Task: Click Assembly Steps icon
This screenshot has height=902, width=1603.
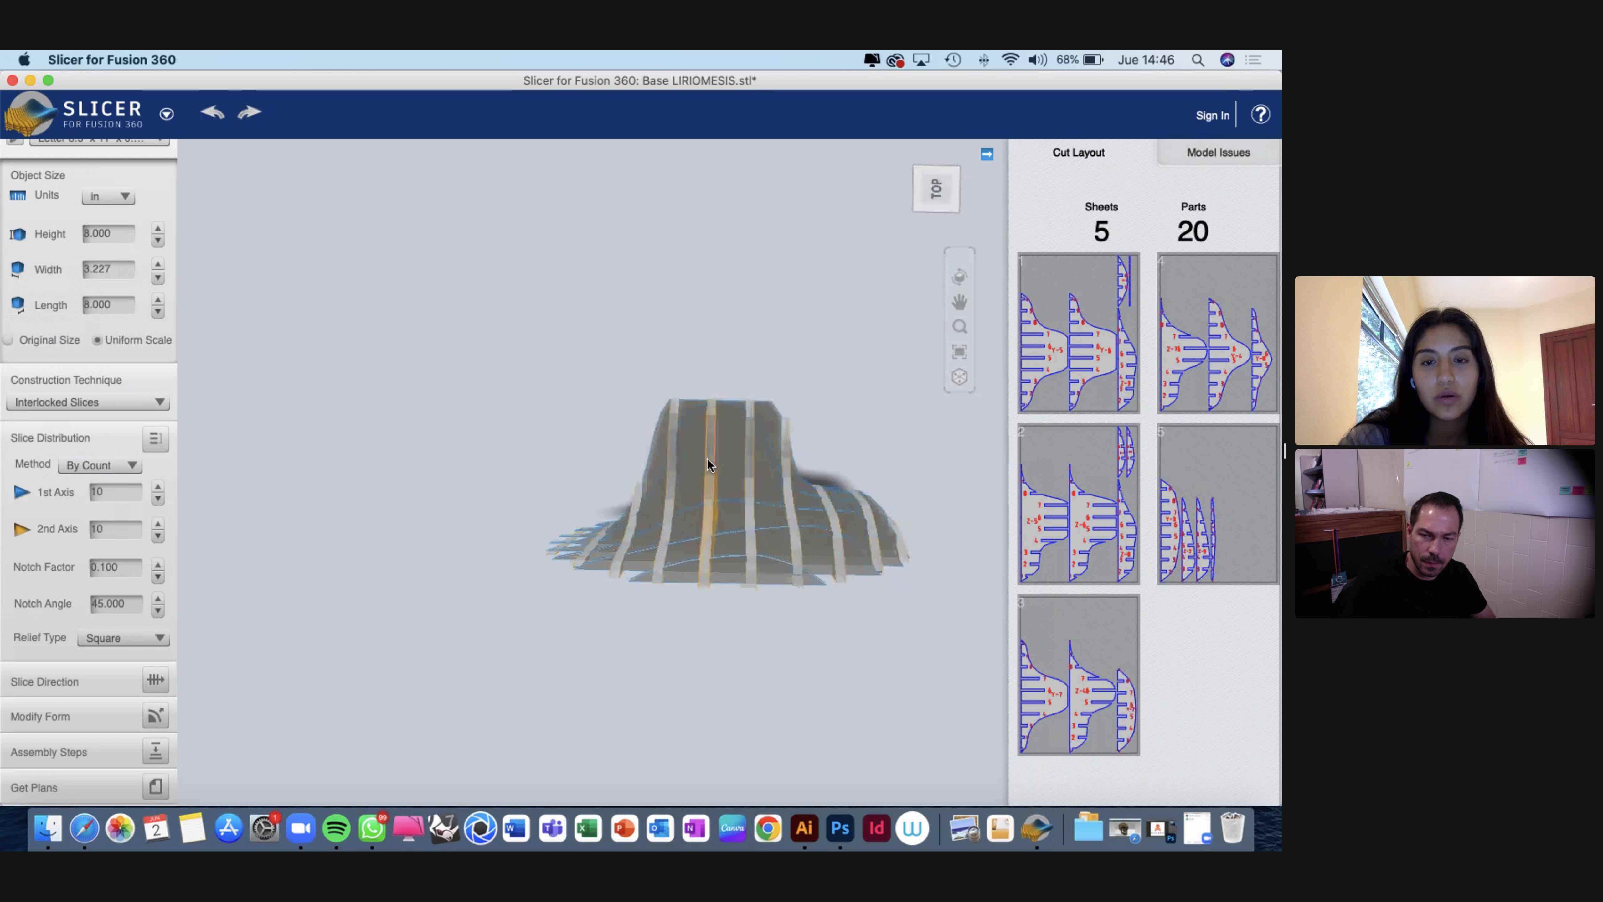Action: (155, 751)
